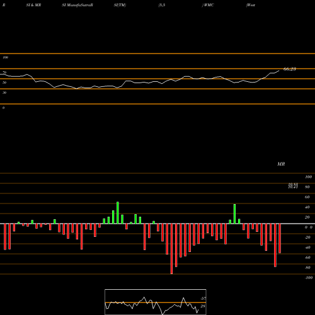The width and height of the screenshot is (315, 315).
Task: Click the '30' label on RSI axis
Action: [4, 93]
